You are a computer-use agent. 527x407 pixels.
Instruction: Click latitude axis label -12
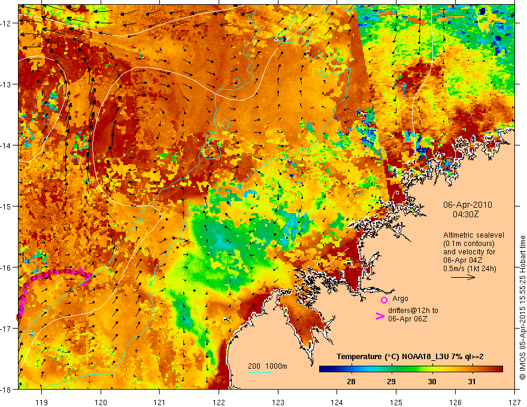click(7, 23)
